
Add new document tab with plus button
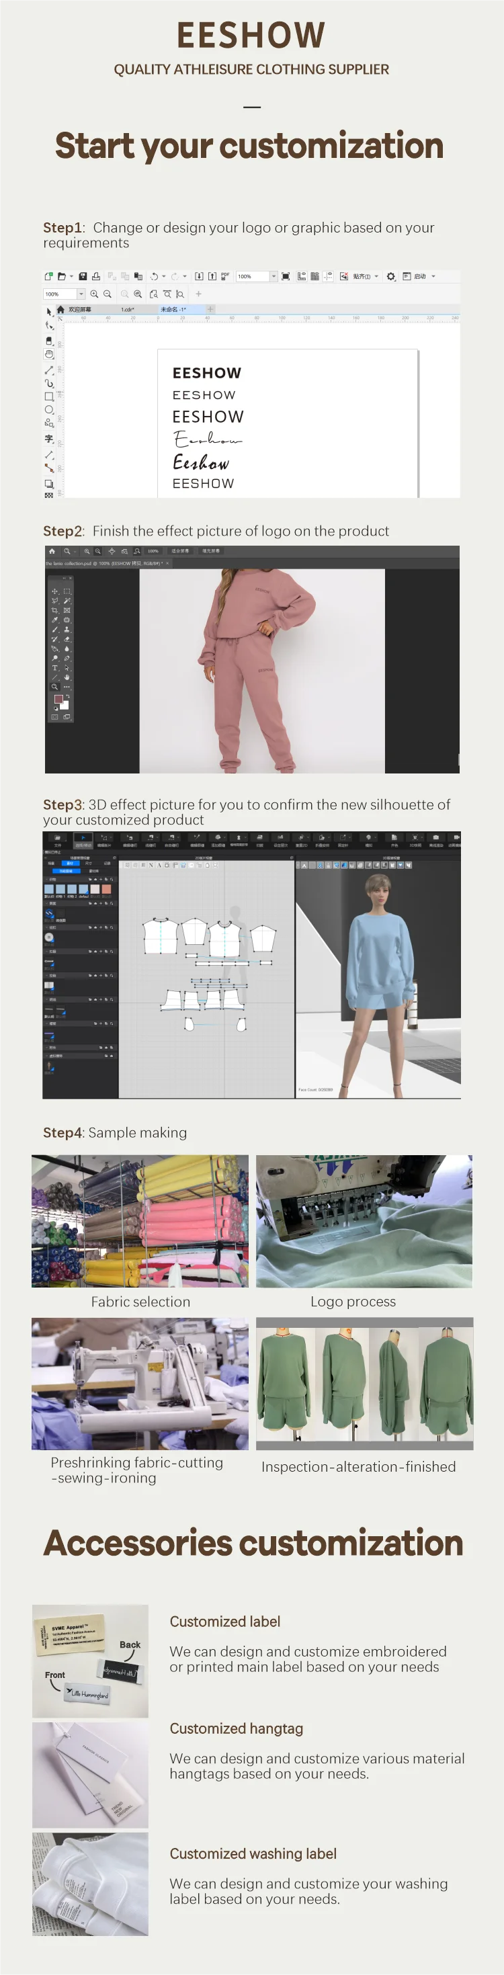click(210, 309)
